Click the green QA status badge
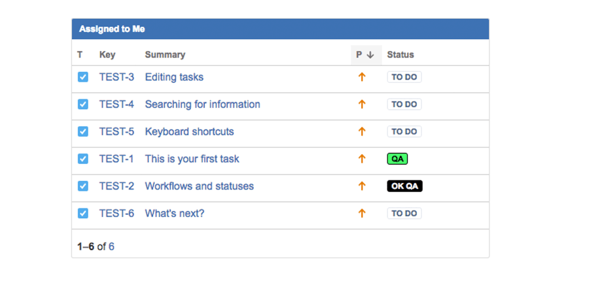This screenshot has width=602, height=294. pyautogui.click(x=397, y=159)
